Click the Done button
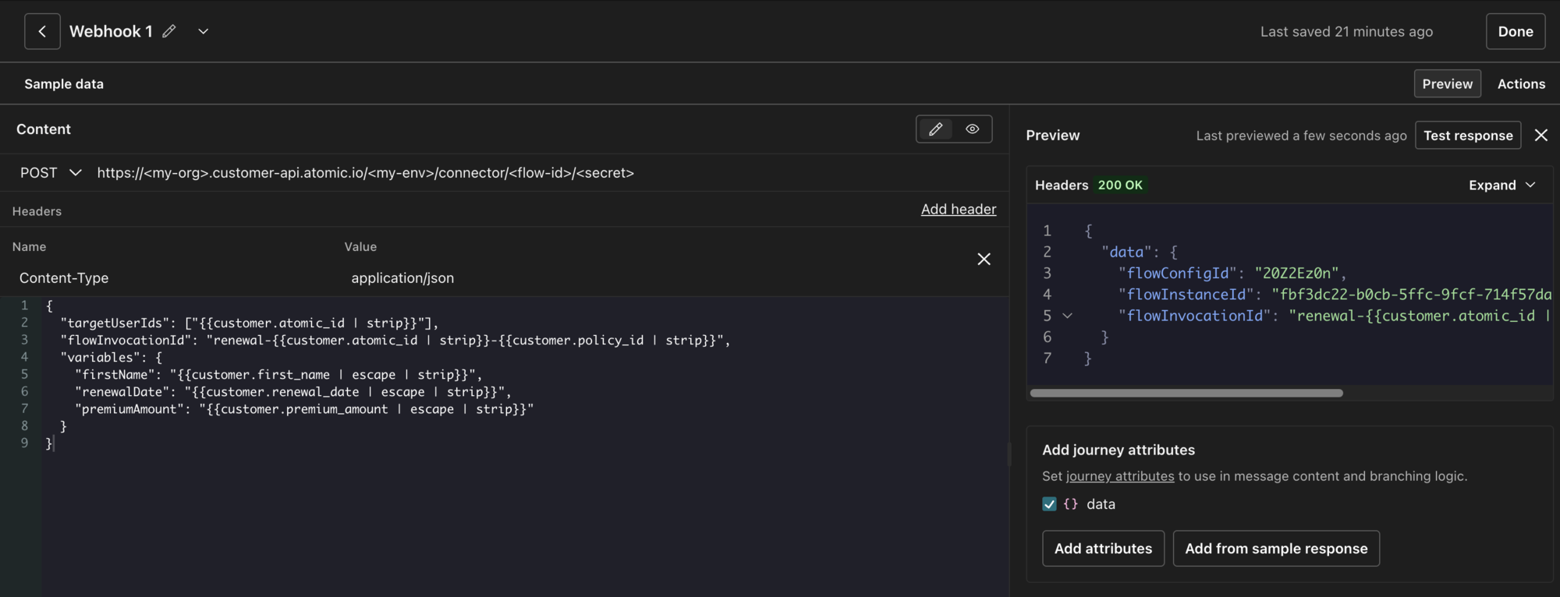The height and width of the screenshot is (597, 1560). [1515, 31]
